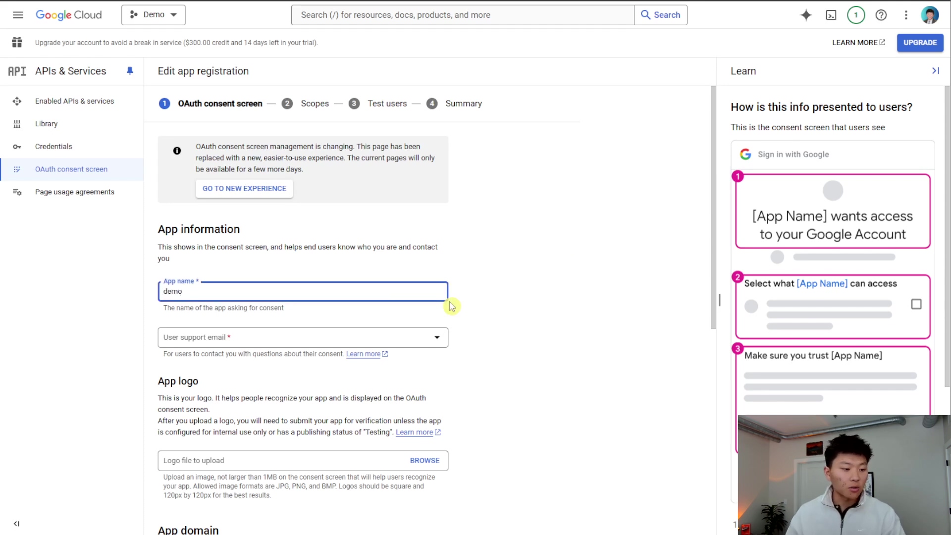The image size is (951, 535).
Task: Click the App name input field
Action: coord(303,291)
